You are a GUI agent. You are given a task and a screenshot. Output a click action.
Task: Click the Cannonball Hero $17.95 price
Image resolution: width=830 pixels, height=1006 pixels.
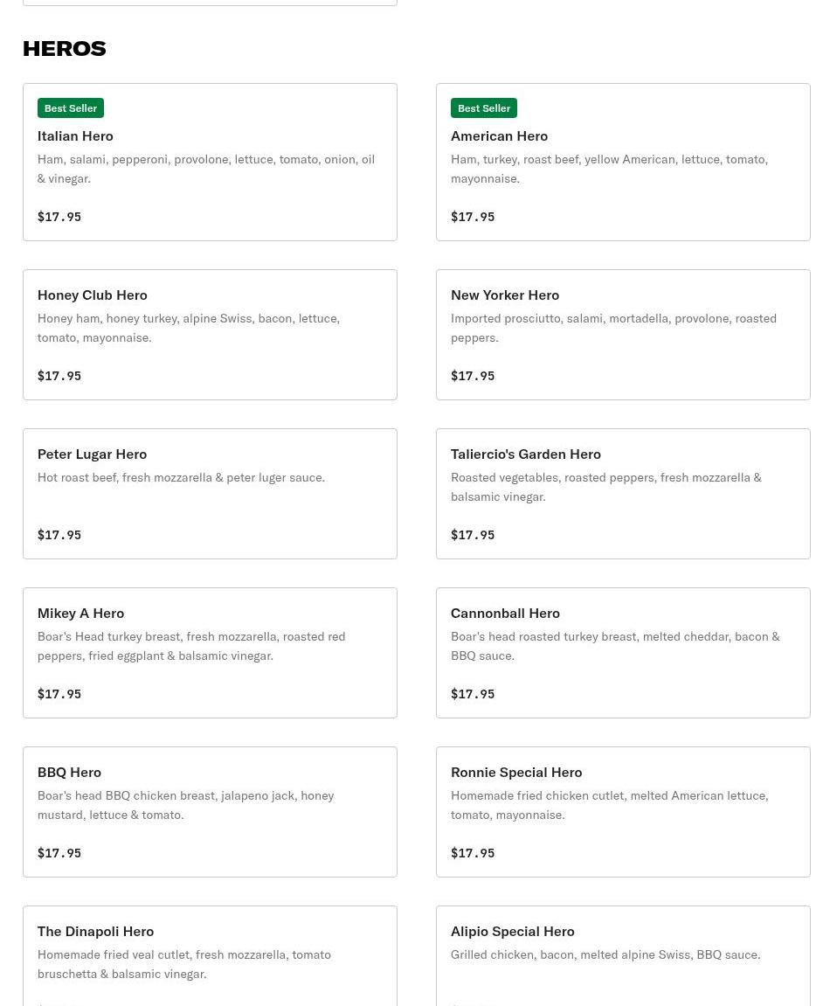click(473, 694)
